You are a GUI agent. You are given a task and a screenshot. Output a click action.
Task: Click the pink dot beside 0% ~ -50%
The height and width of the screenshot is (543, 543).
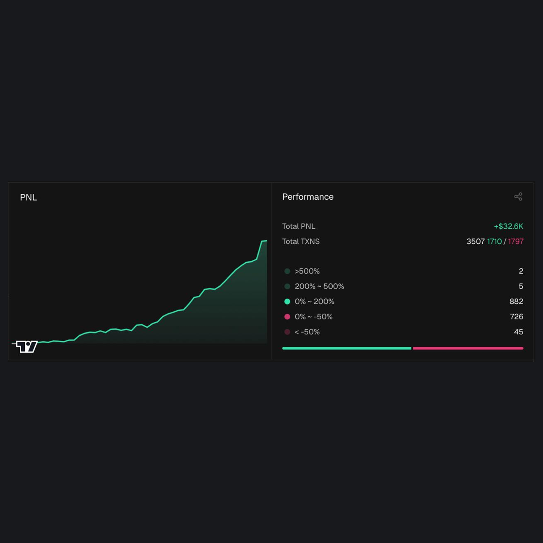[x=287, y=317]
